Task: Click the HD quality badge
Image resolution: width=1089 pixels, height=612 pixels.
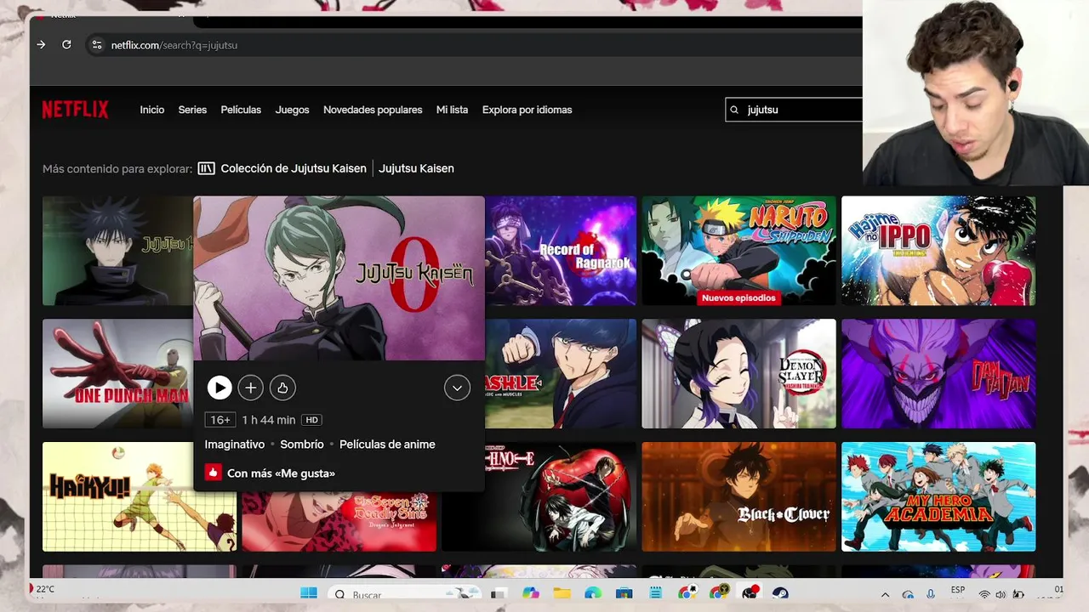Action: pyautogui.click(x=312, y=420)
